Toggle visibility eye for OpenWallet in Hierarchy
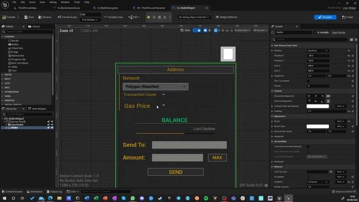This screenshot has width=359, height=202. [x=52, y=125]
